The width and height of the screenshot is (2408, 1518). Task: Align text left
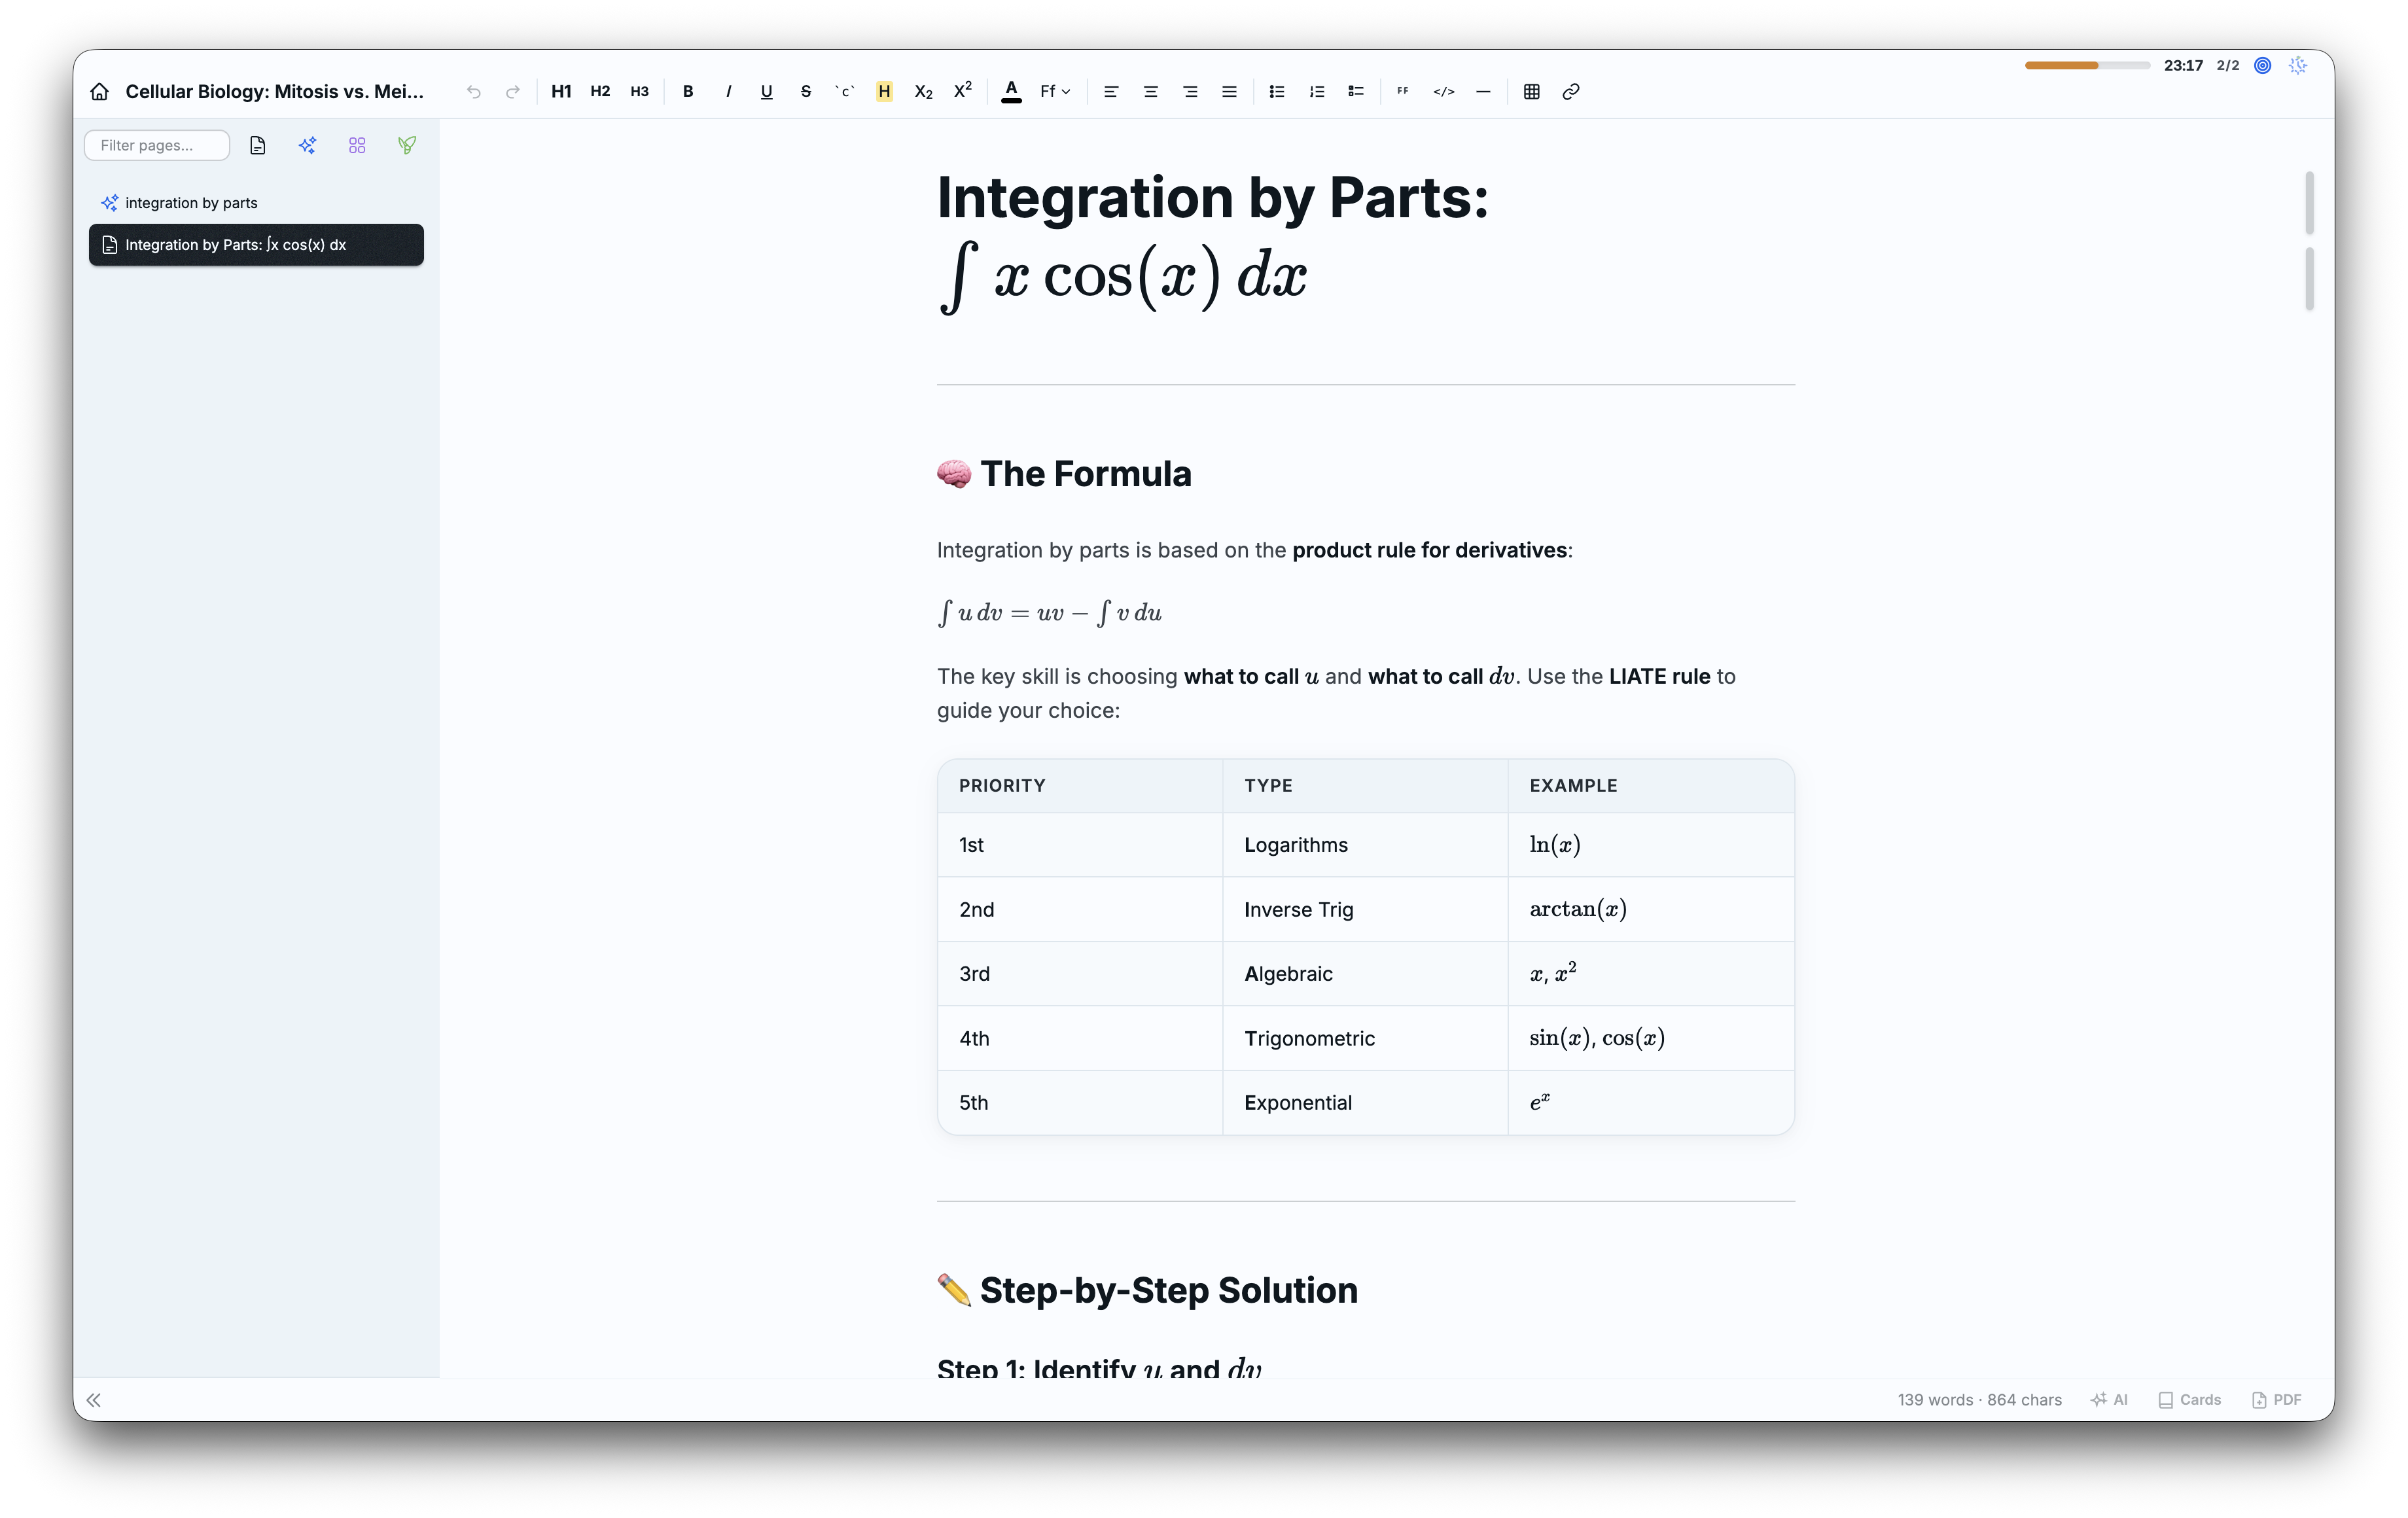[1111, 91]
